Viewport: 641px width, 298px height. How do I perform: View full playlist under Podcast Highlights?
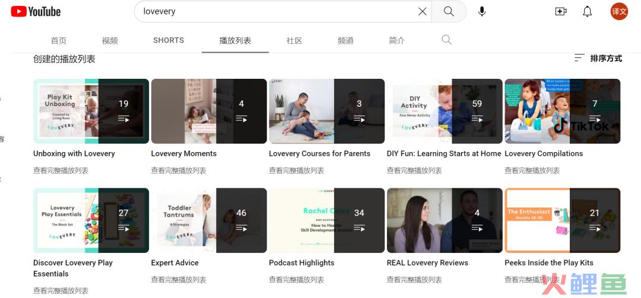coord(296,280)
